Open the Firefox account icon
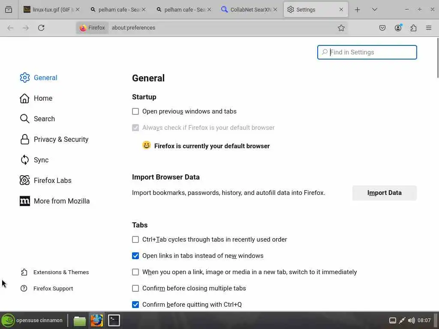439x329 pixels. (398, 28)
